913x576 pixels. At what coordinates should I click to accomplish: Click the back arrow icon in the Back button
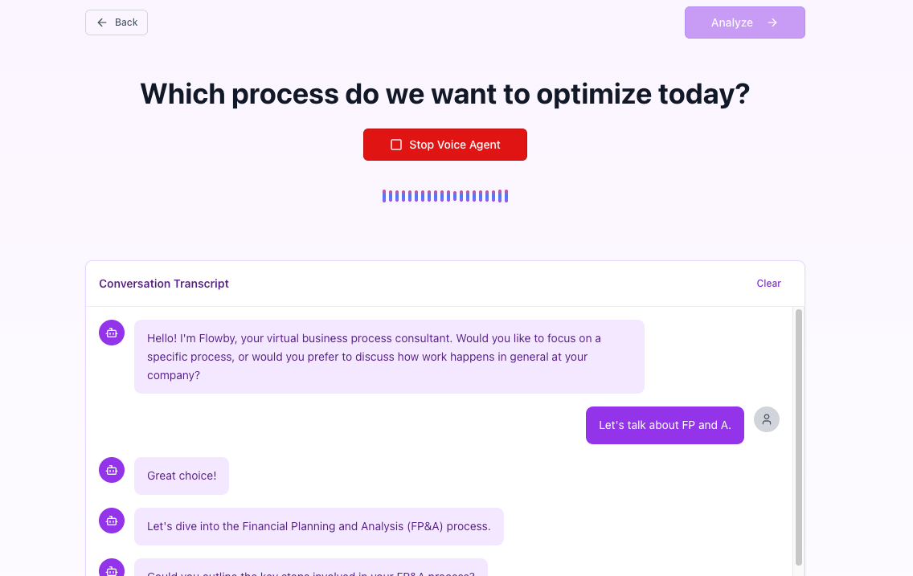(x=100, y=22)
